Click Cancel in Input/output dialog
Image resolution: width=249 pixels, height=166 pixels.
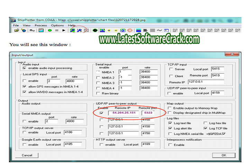[x=27, y=155]
